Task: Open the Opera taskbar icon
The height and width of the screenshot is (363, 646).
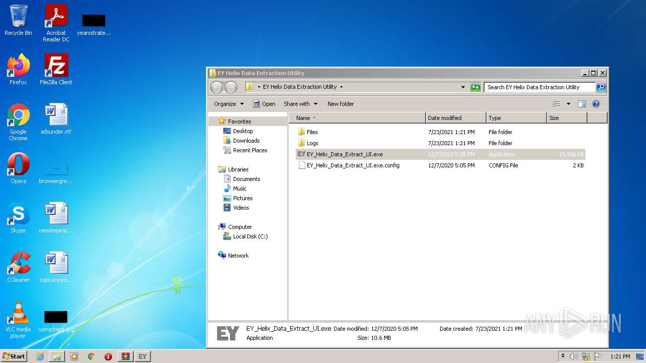Action: pos(108,356)
